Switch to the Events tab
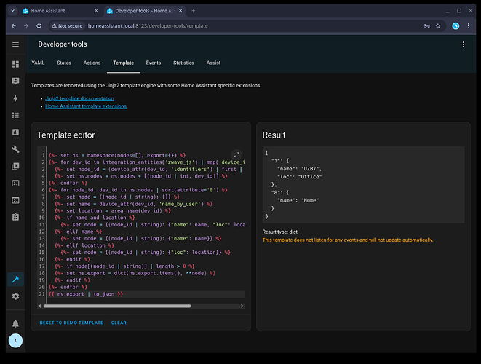This screenshot has height=364, width=481. [x=154, y=63]
